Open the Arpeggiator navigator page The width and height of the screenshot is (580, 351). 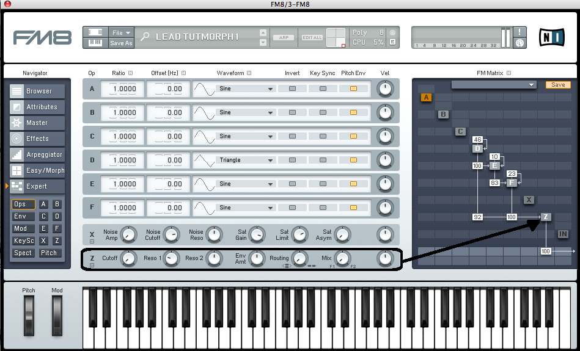(37, 154)
